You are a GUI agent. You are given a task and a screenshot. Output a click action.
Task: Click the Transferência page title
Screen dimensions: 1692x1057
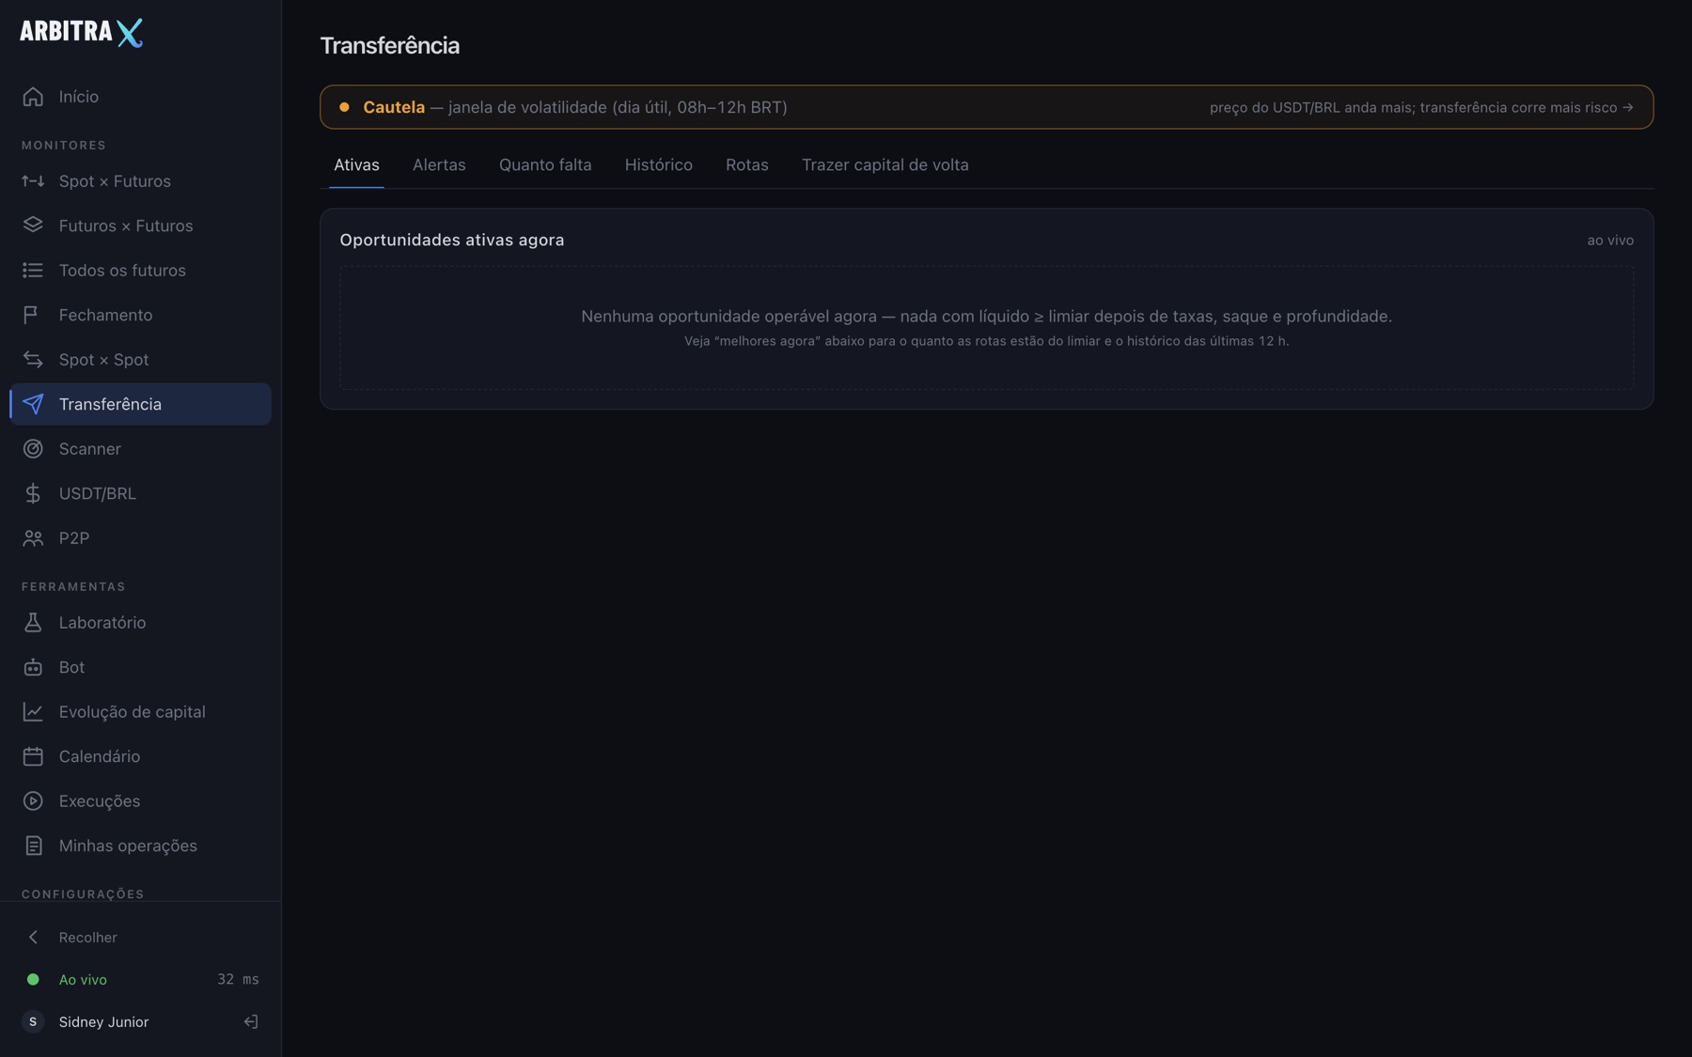pyautogui.click(x=390, y=45)
